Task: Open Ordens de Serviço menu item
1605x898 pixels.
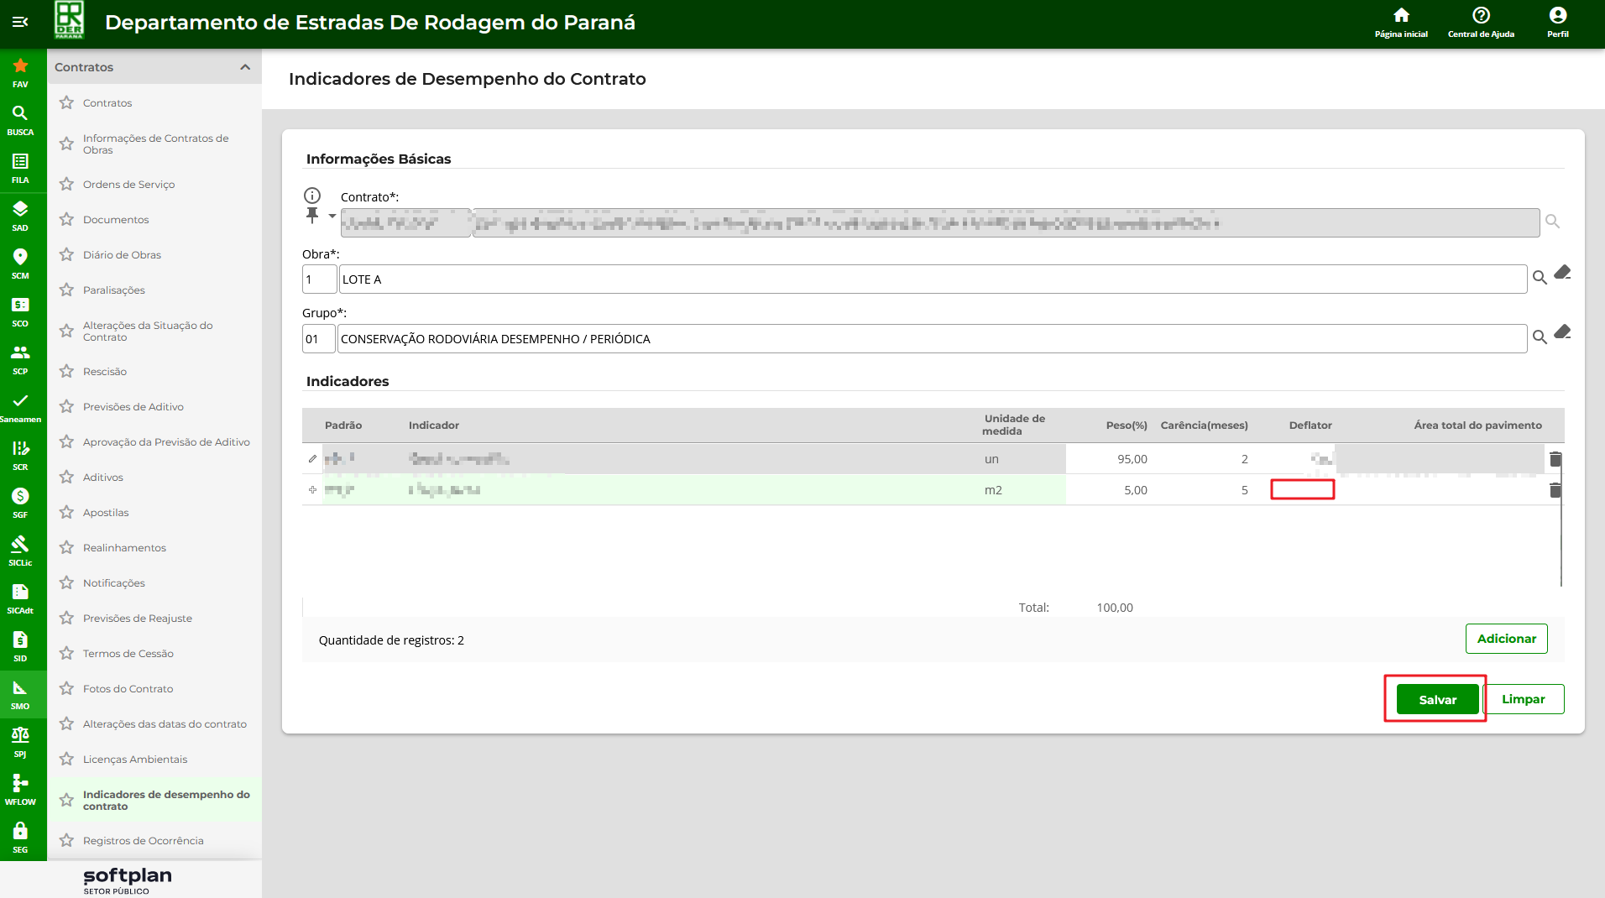Action: [x=128, y=185]
